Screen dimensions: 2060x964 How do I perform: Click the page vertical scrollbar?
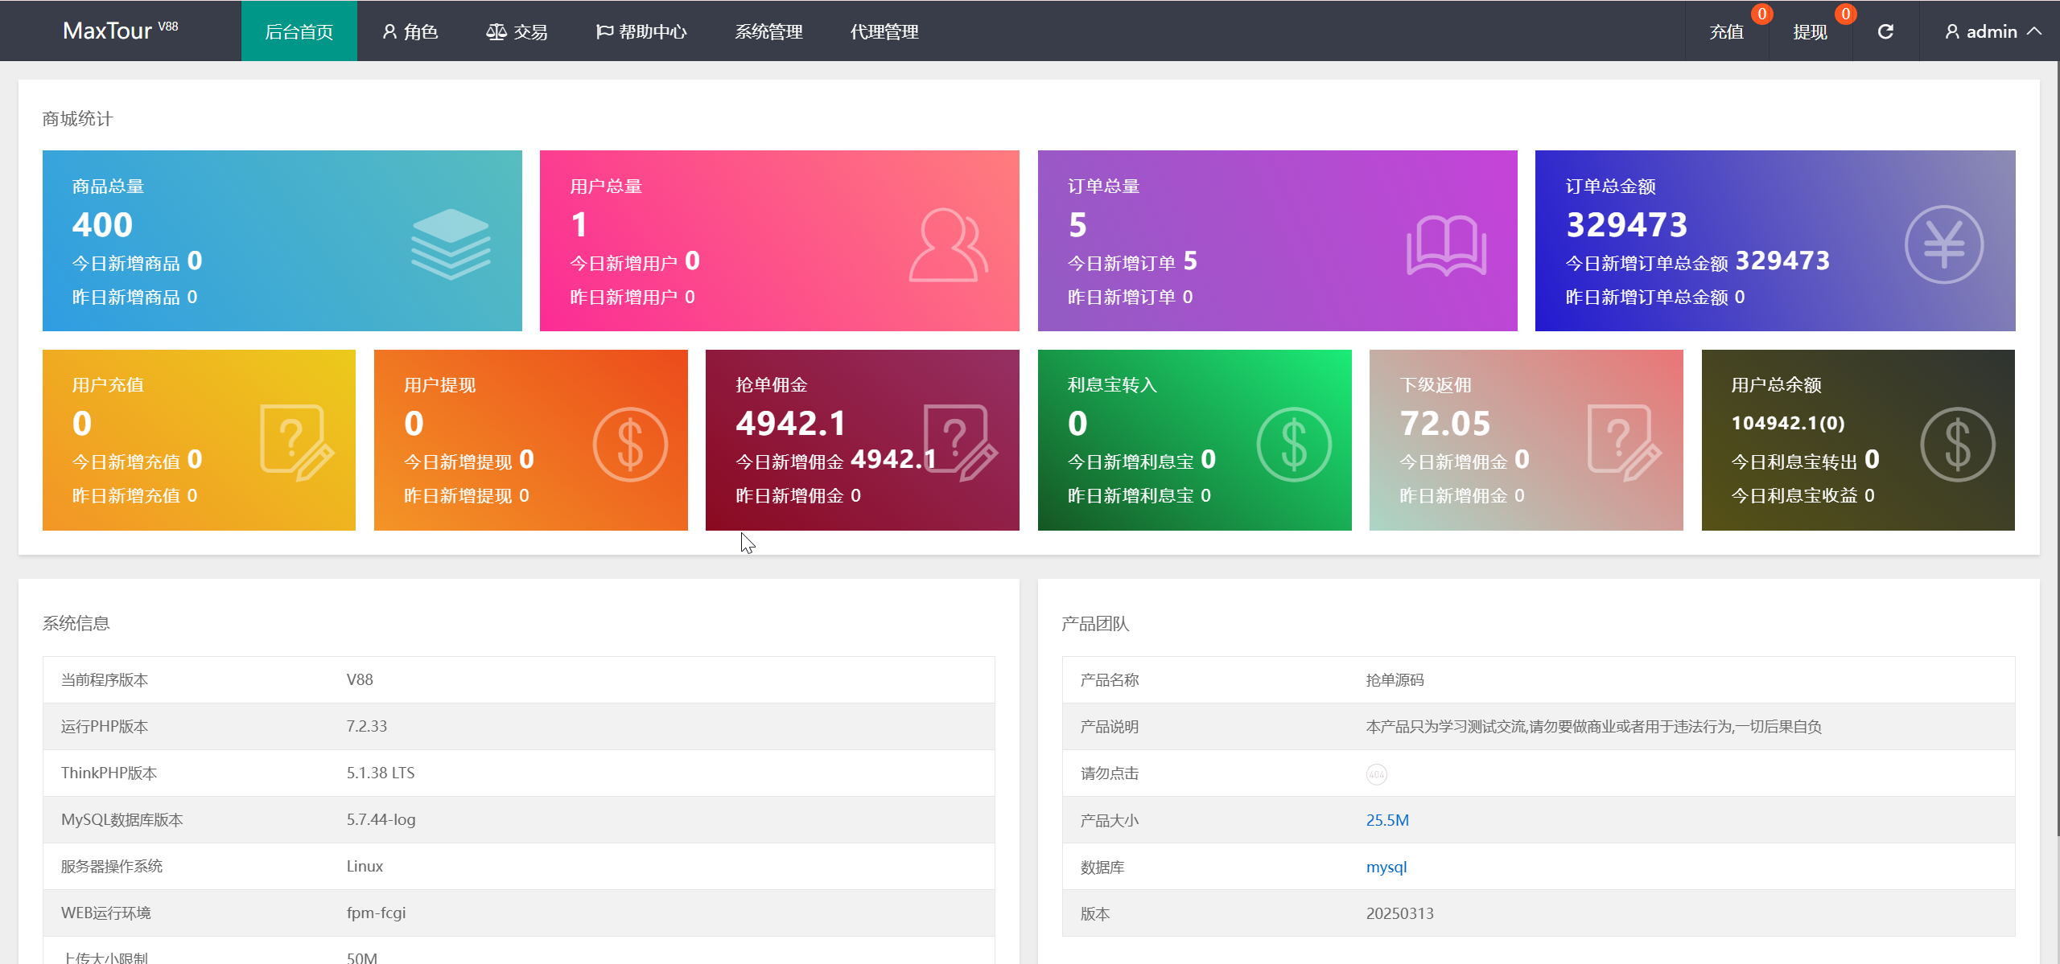tap(2057, 450)
